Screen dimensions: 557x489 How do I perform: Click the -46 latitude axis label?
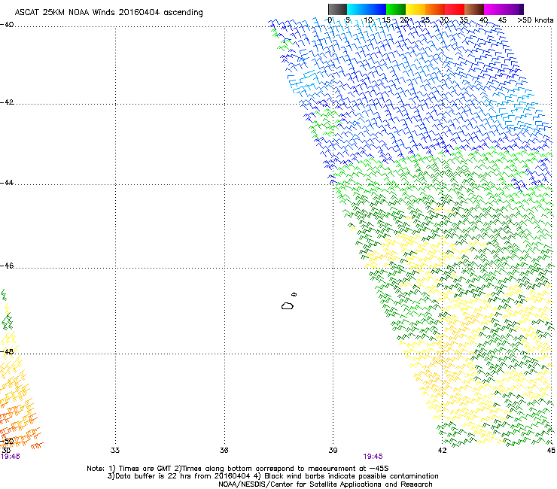[x=7, y=266]
